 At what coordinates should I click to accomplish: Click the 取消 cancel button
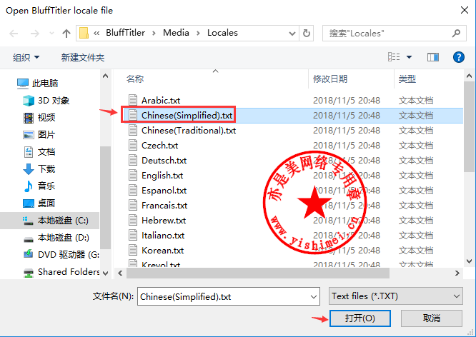point(432,318)
